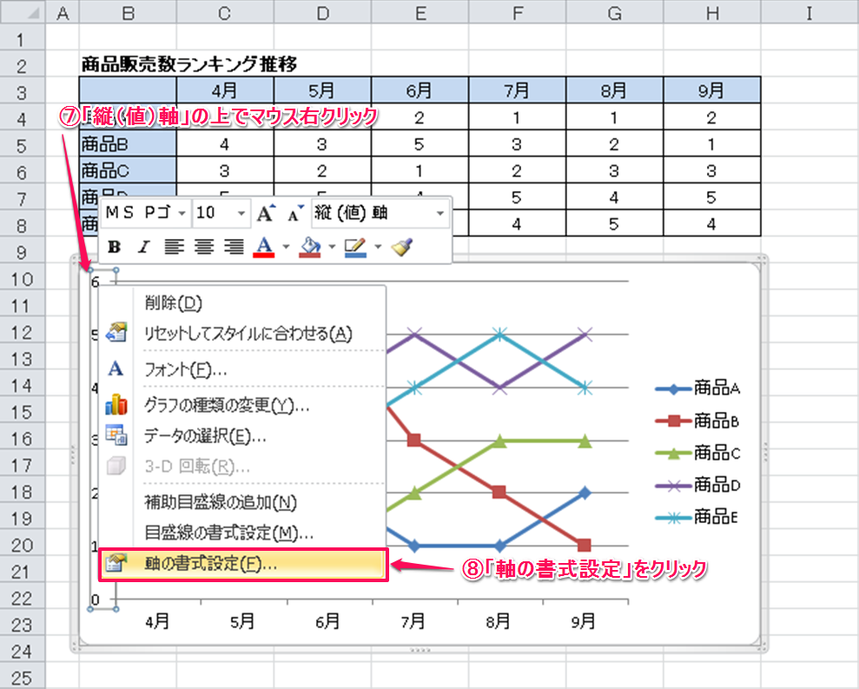Toggle bold in the mini toolbar
Image resolution: width=859 pixels, height=689 pixels.
point(114,247)
